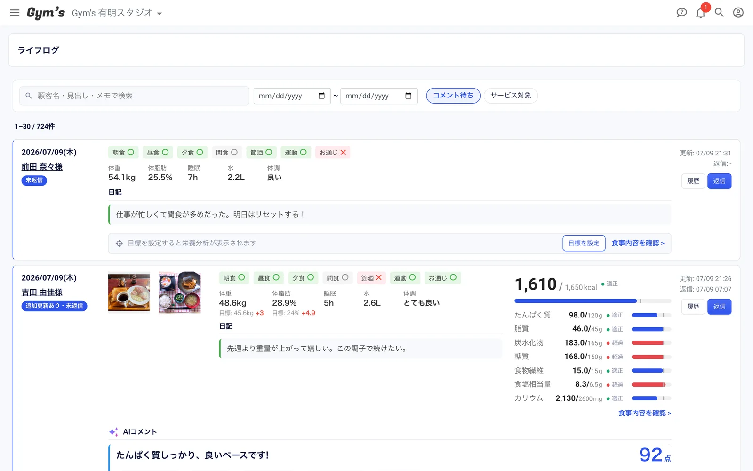The image size is (753, 471).
Task: Click 吉田's 節酒 tag with X
Action: (371, 278)
